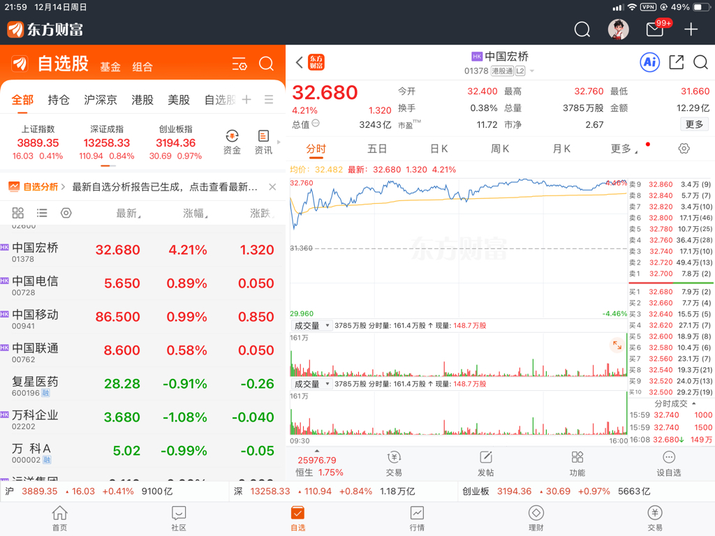Open 资金 capital flow icon
Image resolution: width=715 pixels, height=536 pixels.
232,142
